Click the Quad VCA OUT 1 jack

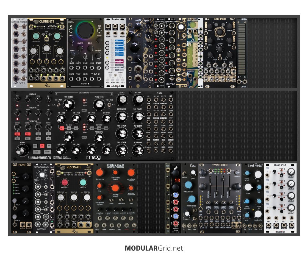[x=268, y=225]
